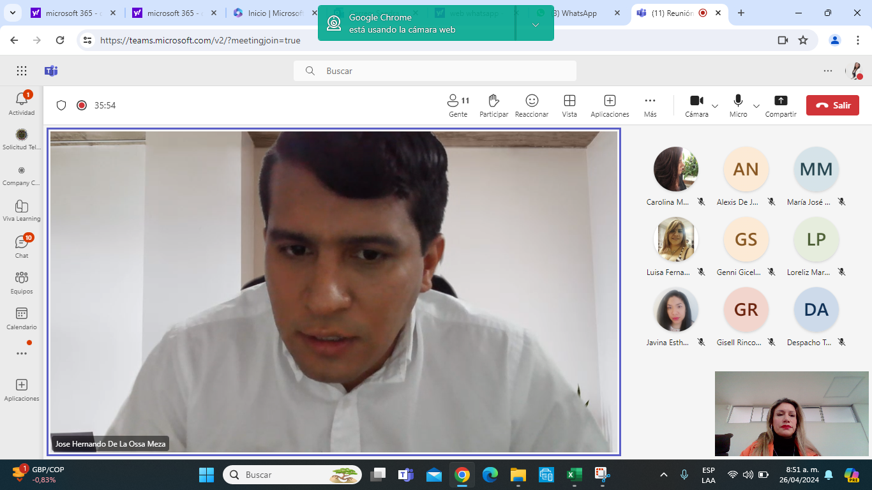872x490 pixels.
Task: Toggle the Micro mute
Action: (x=739, y=106)
